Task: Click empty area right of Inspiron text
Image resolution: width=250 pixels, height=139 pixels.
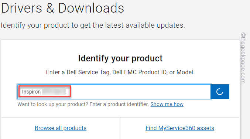Action: coord(140,92)
